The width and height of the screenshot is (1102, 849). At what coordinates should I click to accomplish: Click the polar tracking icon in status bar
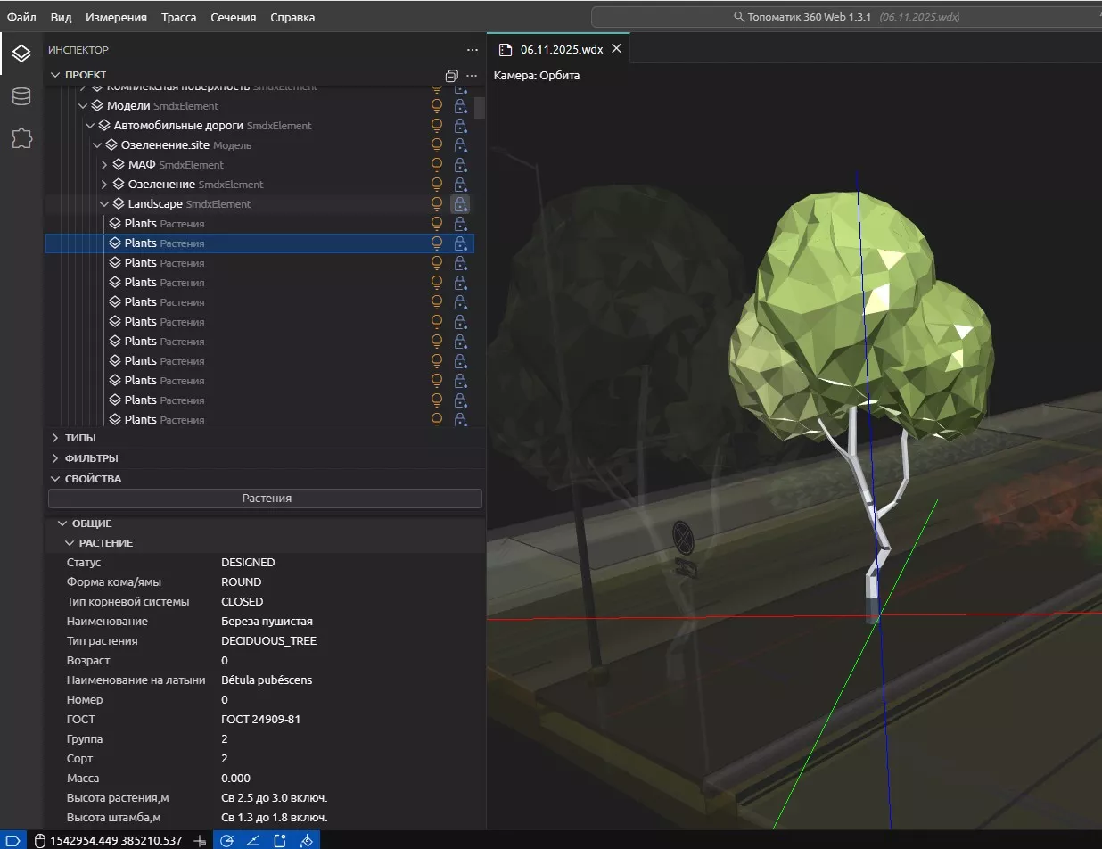click(x=227, y=840)
